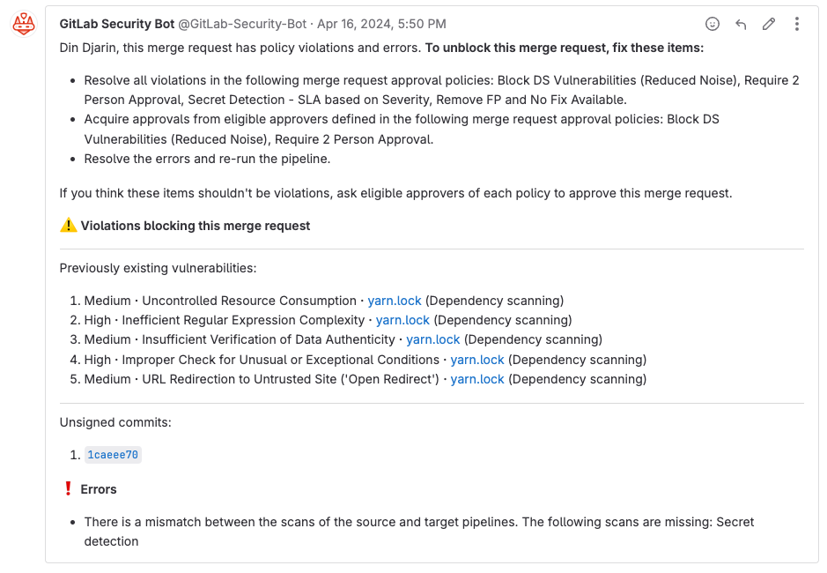This screenshot has height=573, width=827.
Task: Open the GitLab Security Bot author profile
Action: [117, 24]
